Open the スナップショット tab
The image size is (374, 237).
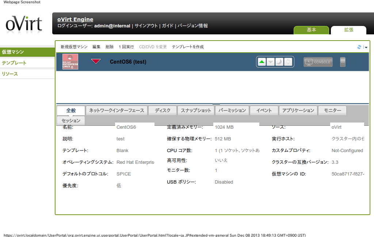click(x=196, y=110)
